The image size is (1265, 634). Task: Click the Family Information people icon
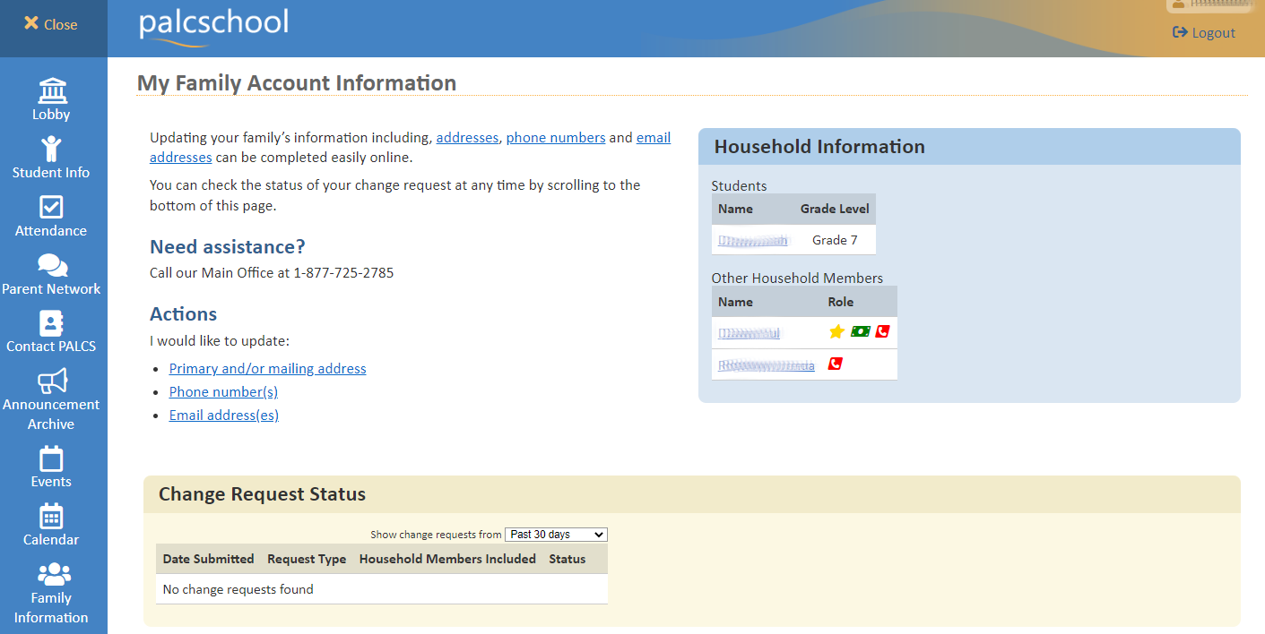pyautogui.click(x=54, y=574)
